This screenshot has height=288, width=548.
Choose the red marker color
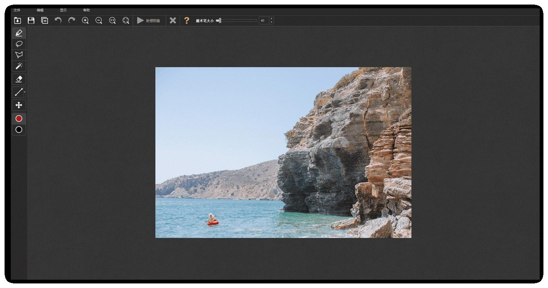[x=19, y=119]
